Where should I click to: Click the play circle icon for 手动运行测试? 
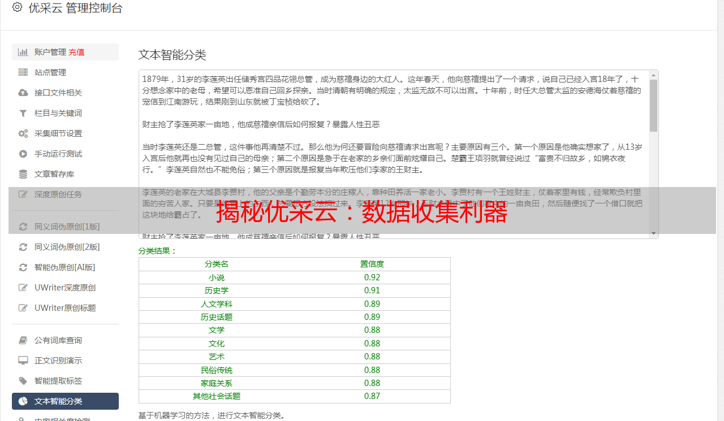(23, 154)
